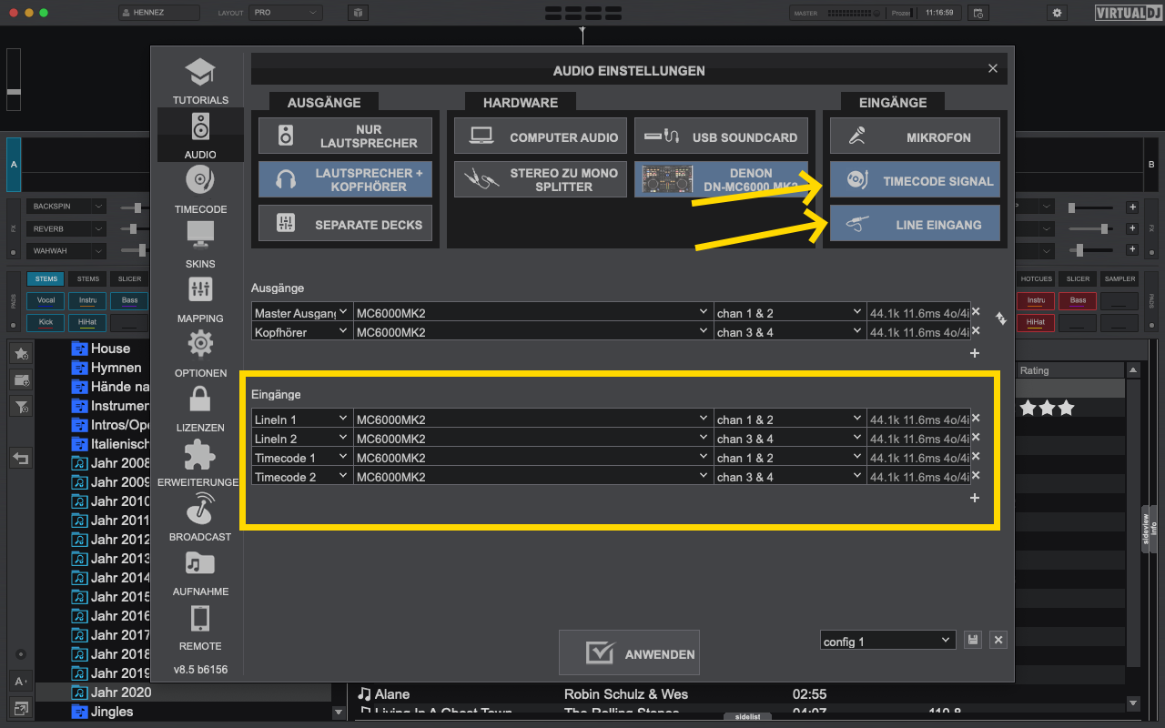Image resolution: width=1165 pixels, height=728 pixels.
Task: Select Computer Audio hardware option
Action: coord(541,136)
